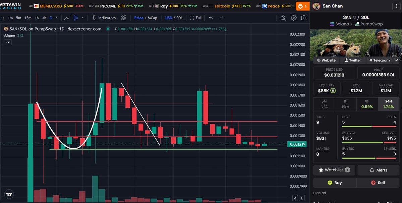Image resolution: width=402 pixels, height=203 pixels.
Task: Click the San Chan banner image
Action: tap(356, 43)
